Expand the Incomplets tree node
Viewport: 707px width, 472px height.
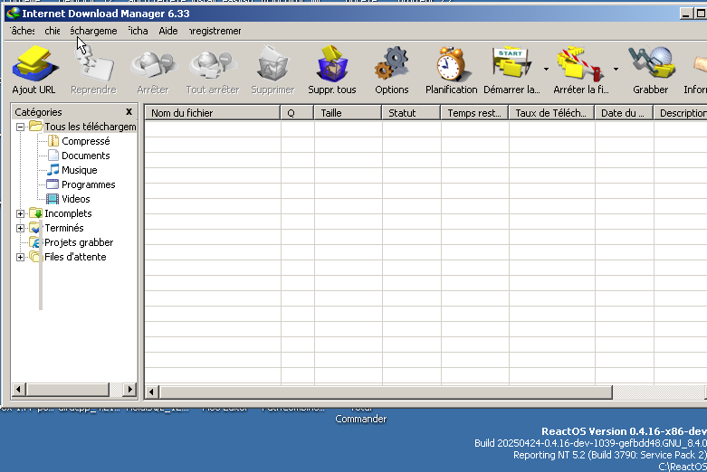pos(20,213)
